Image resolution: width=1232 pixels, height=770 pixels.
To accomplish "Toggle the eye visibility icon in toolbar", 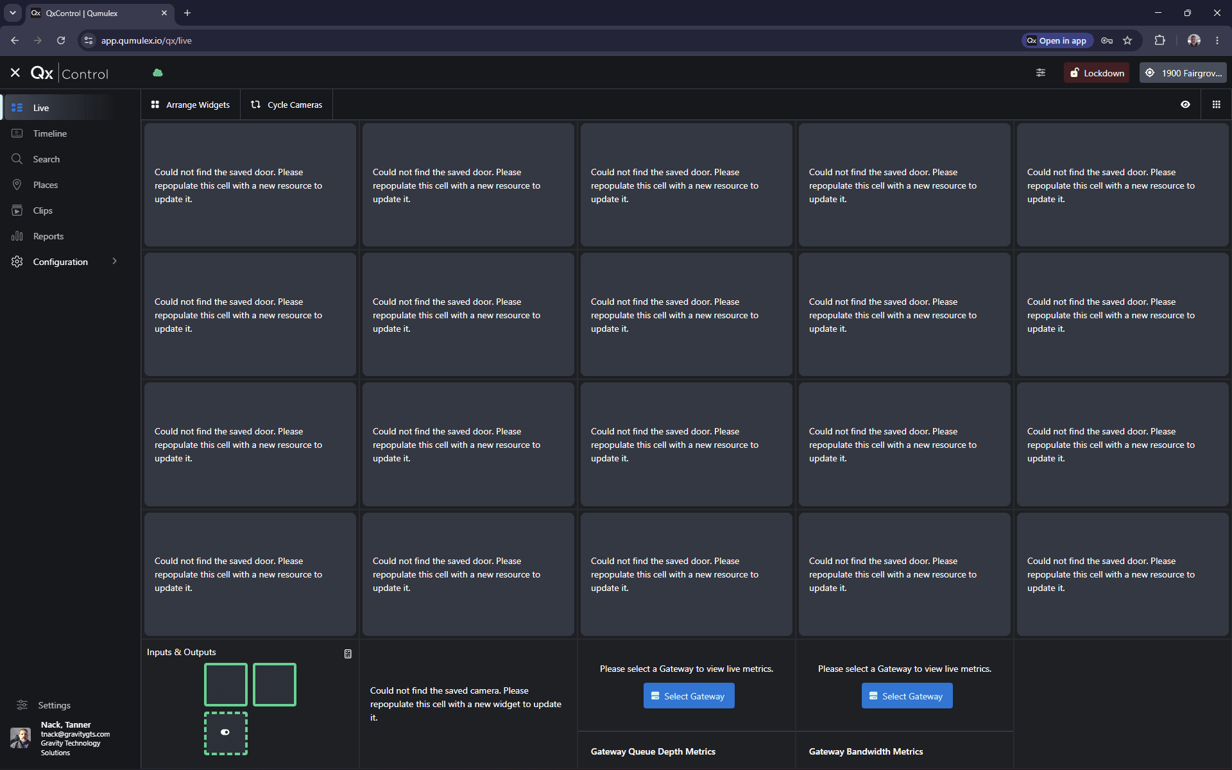I will click(x=1185, y=105).
